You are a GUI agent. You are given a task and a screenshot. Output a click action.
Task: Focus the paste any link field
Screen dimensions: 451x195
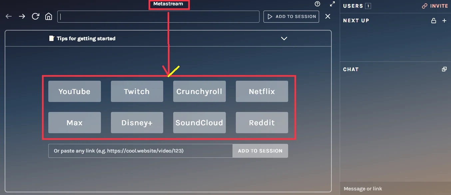140,151
